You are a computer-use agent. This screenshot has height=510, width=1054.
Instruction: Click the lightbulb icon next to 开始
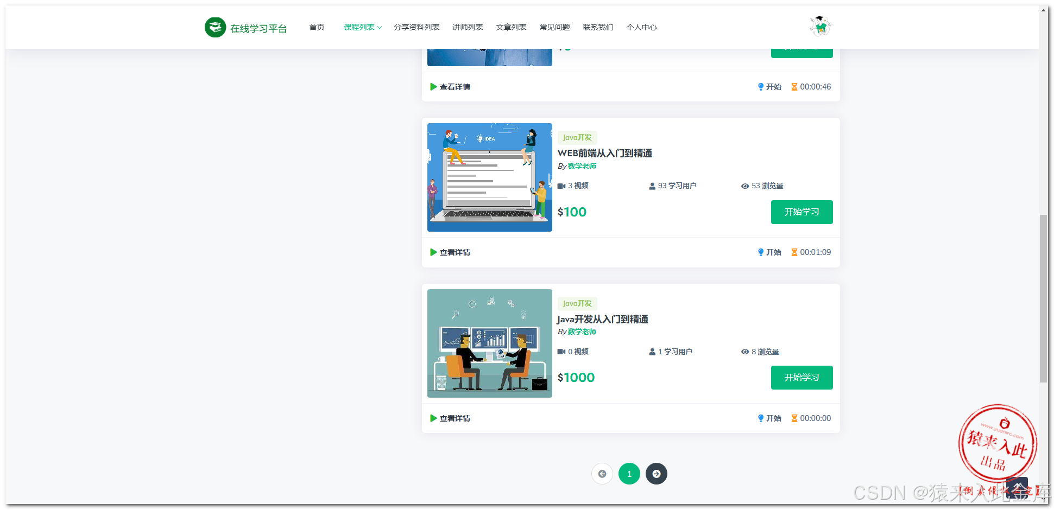(761, 252)
